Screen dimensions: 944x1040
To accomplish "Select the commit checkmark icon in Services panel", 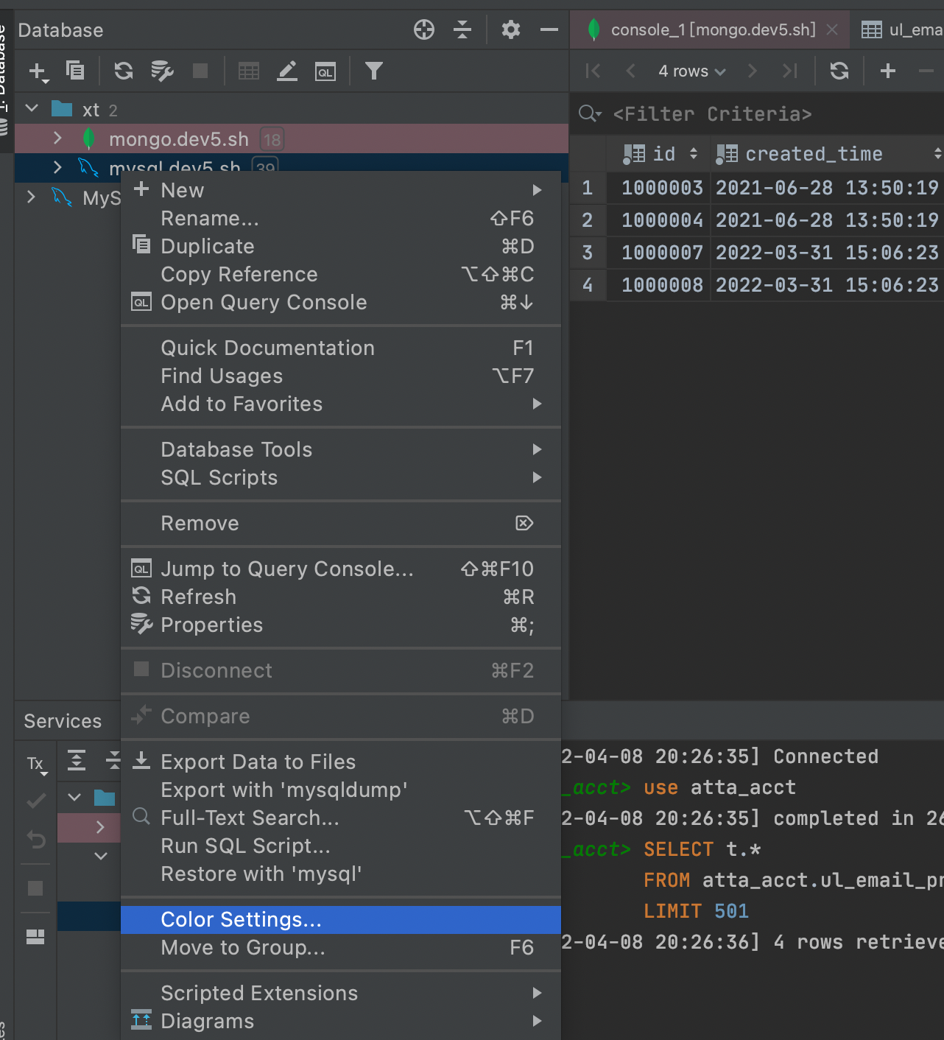I will coord(35,800).
